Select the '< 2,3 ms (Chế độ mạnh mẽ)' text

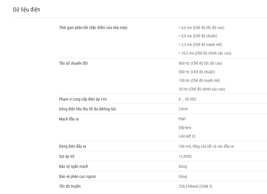tap(200, 45)
